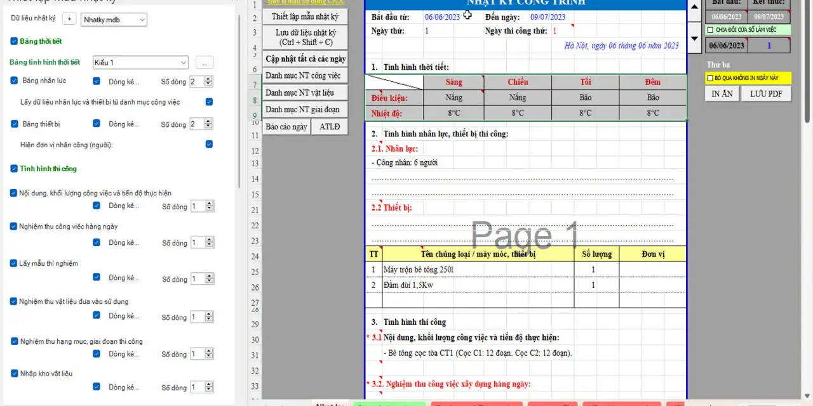Click the Bê tông cọc tòa CT1 line

coord(478,353)
